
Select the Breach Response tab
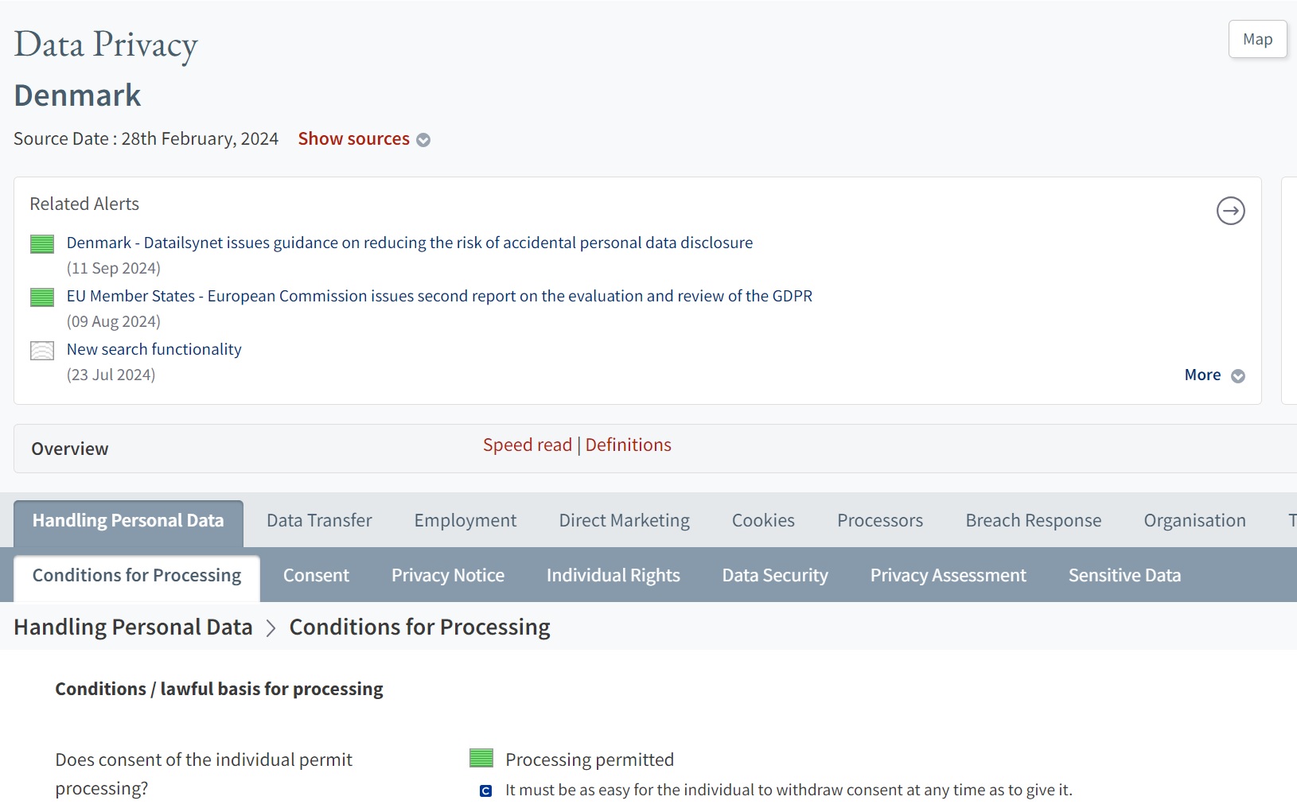pyautogui.click(x=1033, y=521)
